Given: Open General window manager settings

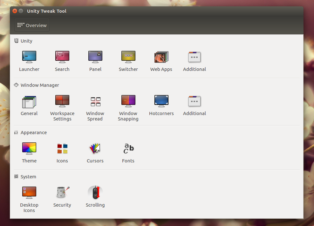Looking at the screenshot, I should [x=29, y=102].
